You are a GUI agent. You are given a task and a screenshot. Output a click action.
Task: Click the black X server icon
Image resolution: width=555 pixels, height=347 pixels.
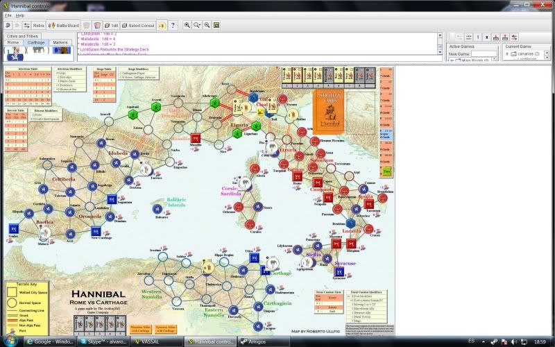pyautogui.click(x=487, y=37)
